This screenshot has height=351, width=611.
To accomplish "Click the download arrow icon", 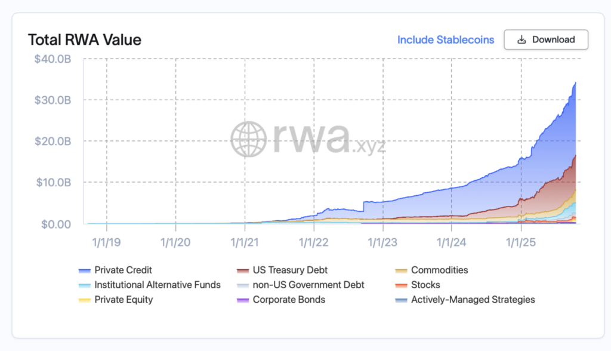I will (x=521, y=40).
